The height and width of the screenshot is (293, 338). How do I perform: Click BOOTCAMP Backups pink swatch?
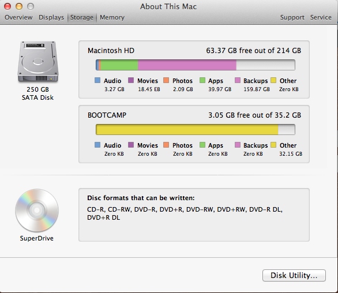point(237,145)
